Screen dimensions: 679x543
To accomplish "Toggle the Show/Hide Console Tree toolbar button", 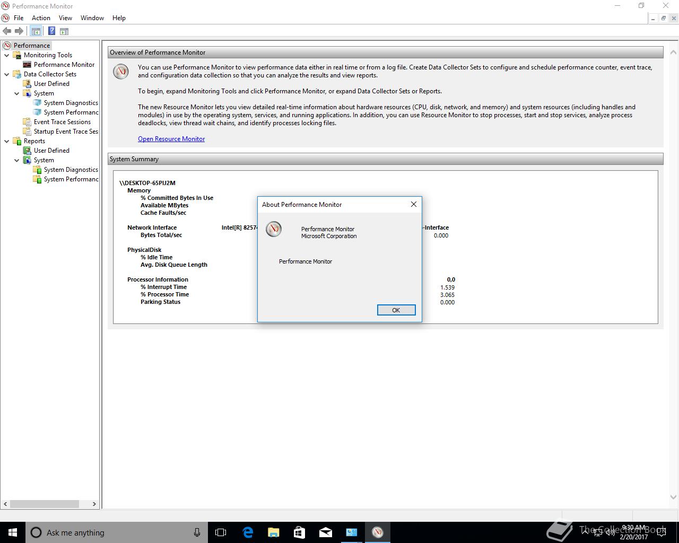I will tap(36, 31).
